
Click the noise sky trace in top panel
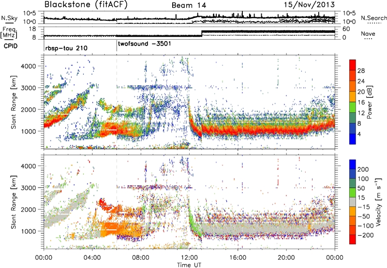click(189, 18)
